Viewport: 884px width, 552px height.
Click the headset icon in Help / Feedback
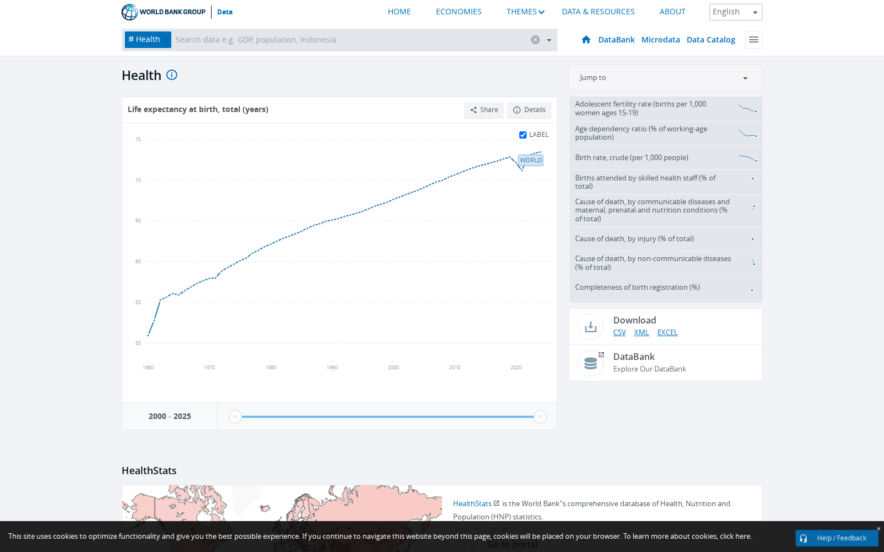coord(803,538)
